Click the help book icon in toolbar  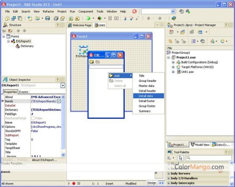coord(174,18)
